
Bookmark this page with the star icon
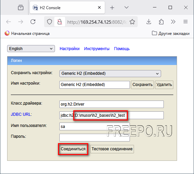[x=132, y=22]
